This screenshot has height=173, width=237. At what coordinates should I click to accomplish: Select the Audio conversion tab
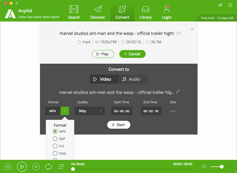pyautogui.click(x=133, y=79)
